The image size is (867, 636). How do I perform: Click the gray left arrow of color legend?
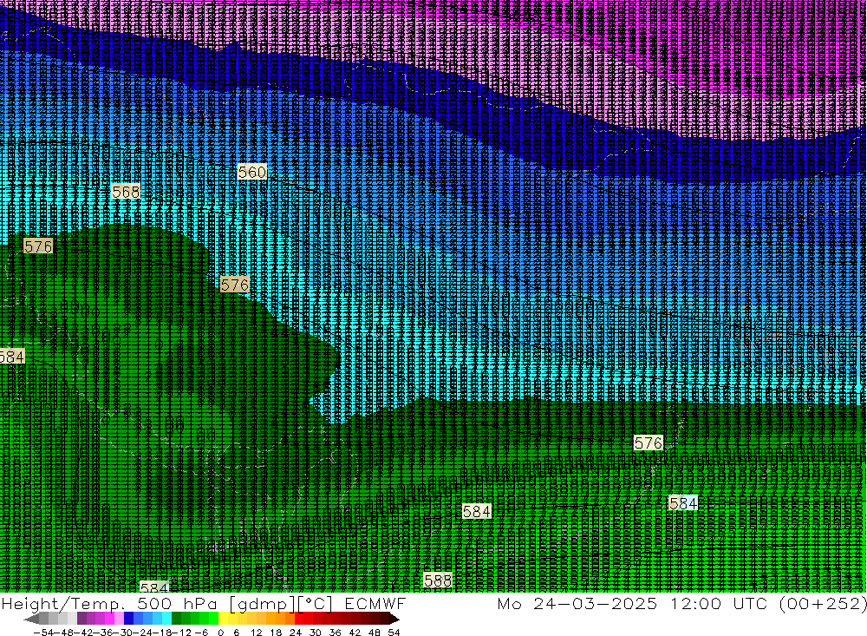click(x=31, y=619)
